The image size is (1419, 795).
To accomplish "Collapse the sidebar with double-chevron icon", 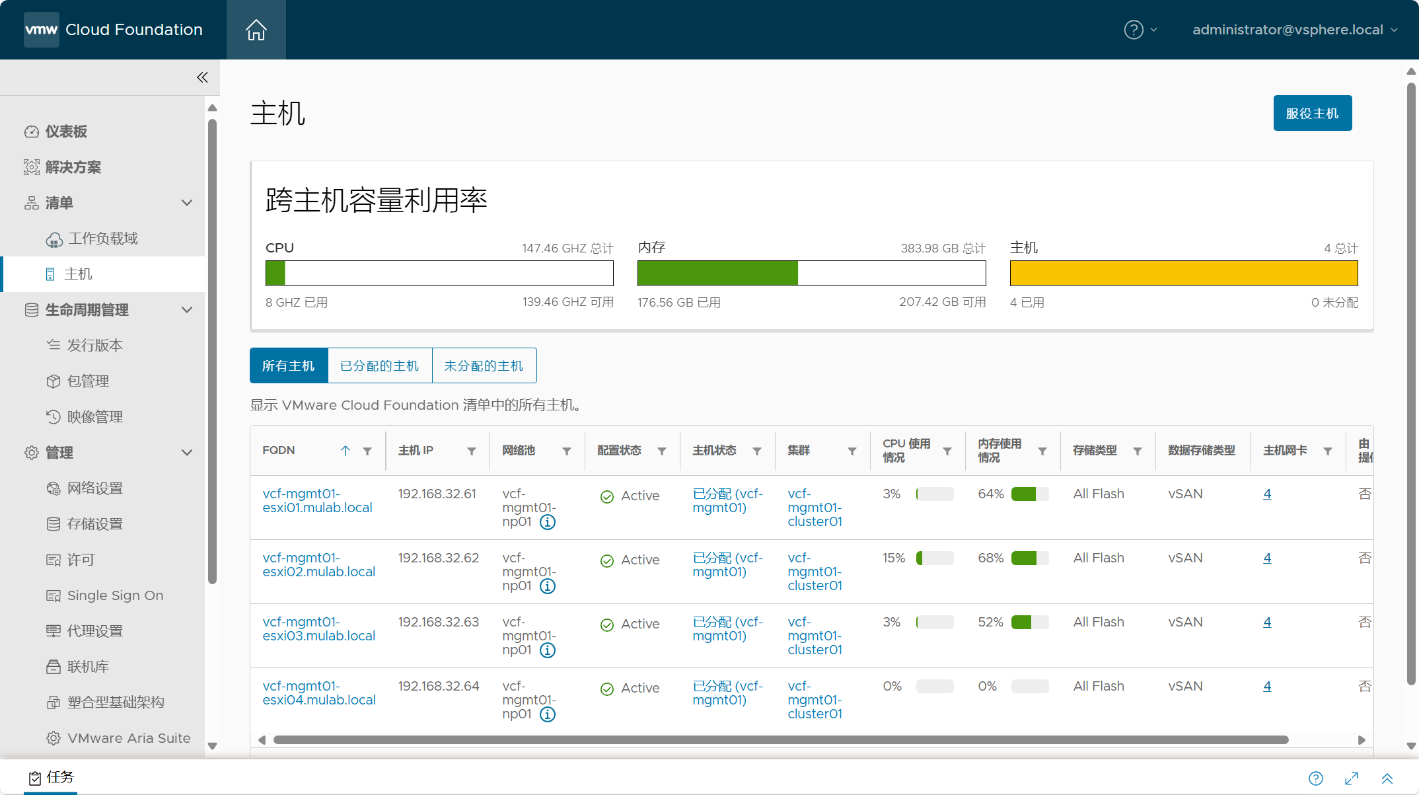I will click(x=202, y=77).
